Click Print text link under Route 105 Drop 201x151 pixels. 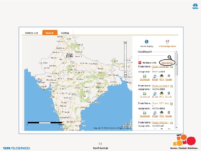(162, 97)
